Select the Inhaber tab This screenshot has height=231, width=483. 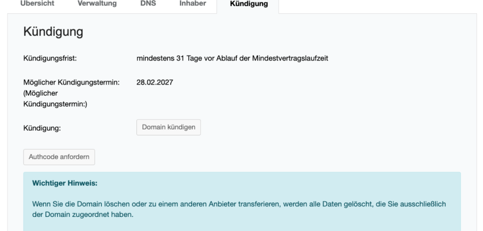(193, 4)
